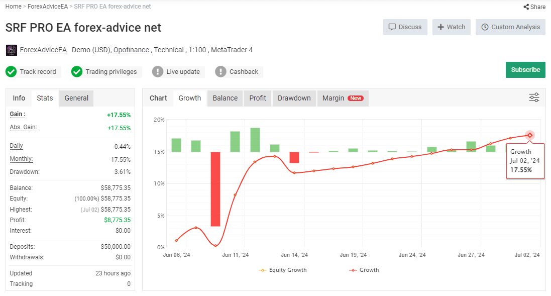Viewport: 551px width, 296px height.
Task: Show the Drawdown chart tab
Action: (294, 98)
